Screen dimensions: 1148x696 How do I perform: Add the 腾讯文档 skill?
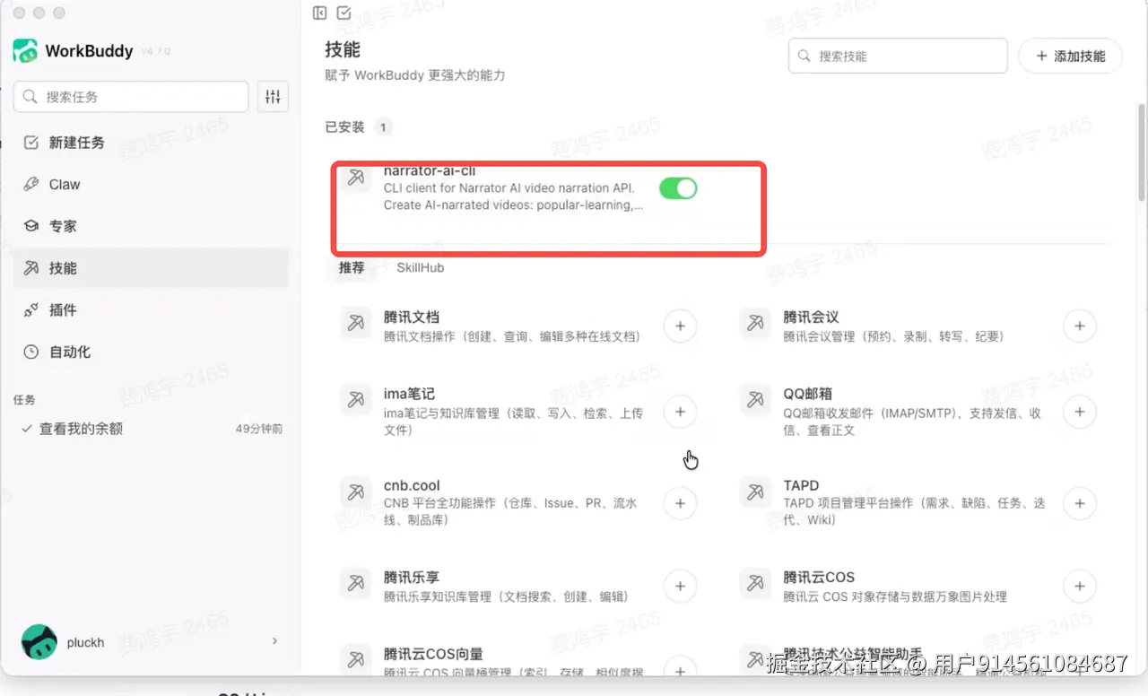point(680,326)
